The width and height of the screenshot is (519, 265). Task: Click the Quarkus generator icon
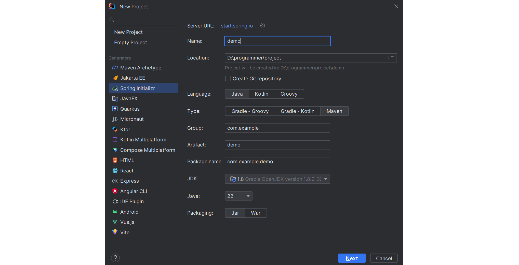click(x=115, y=109)
